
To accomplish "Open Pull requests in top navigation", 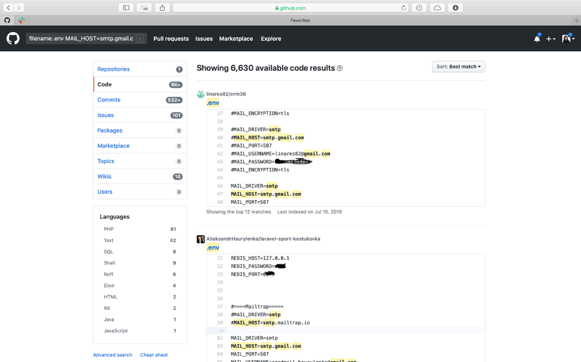I will pos(171,39).
